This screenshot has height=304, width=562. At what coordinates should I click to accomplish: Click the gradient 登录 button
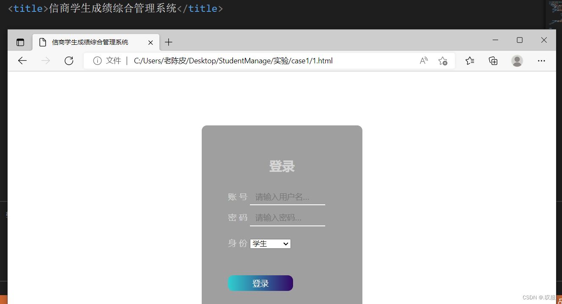tap(260, 283)
